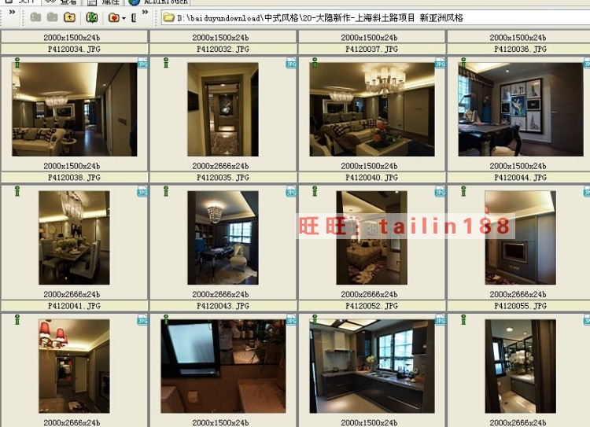Screen dimensions: 590x427
Task: Select the P4120052.JPG bedroom thumbnail
Action: (x=372, y=237)
